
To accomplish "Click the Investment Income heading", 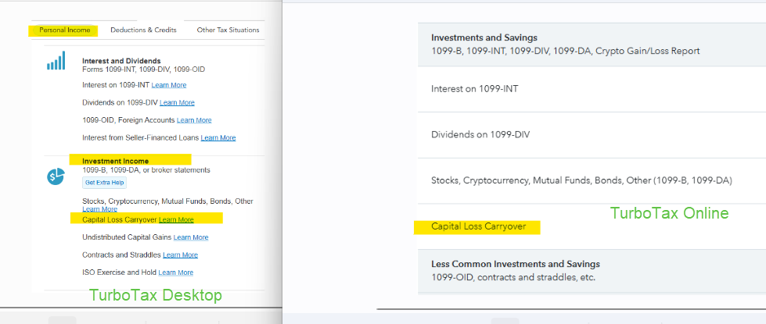I will click(x=115, y=161).
